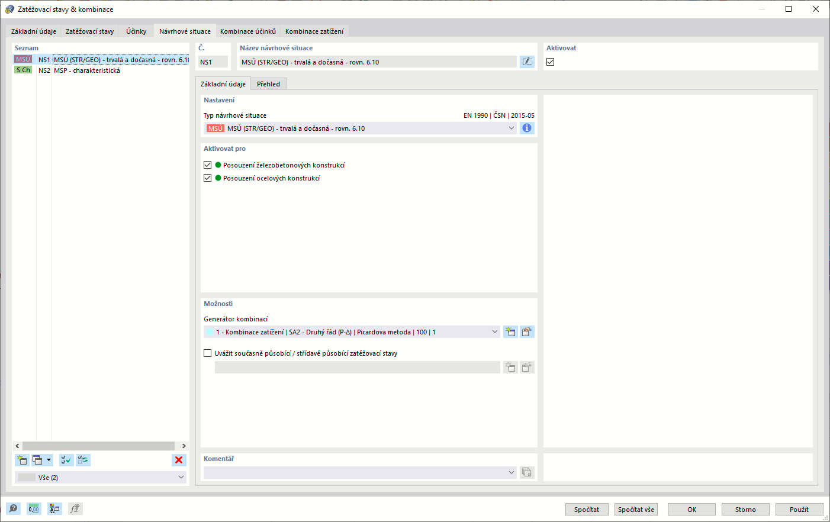Viewport: 830px width, 522px height.
Task: Click the Č. field containing NS1
Action: [x=213, y=62]
